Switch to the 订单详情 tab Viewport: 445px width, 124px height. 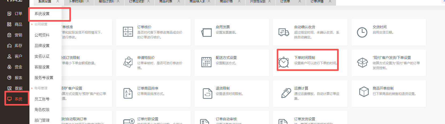pos(317,2)
